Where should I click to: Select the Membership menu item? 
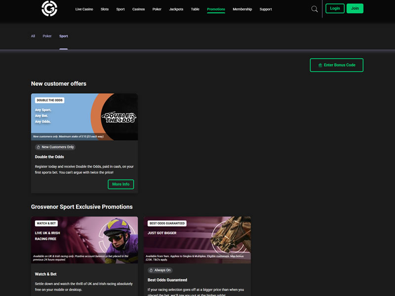(242, 9)
